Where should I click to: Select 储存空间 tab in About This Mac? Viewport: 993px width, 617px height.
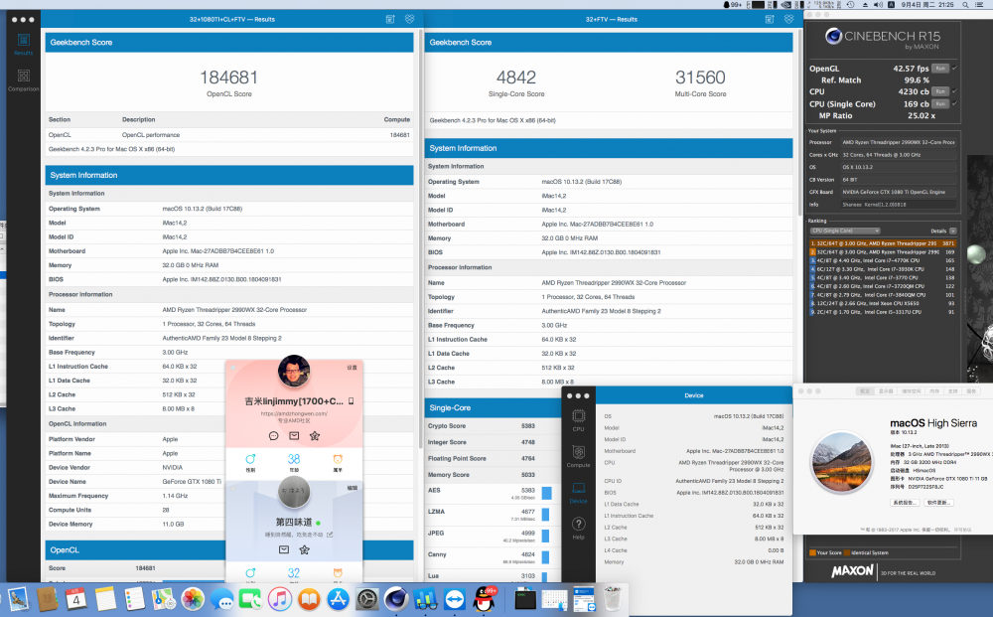point(912,391)
